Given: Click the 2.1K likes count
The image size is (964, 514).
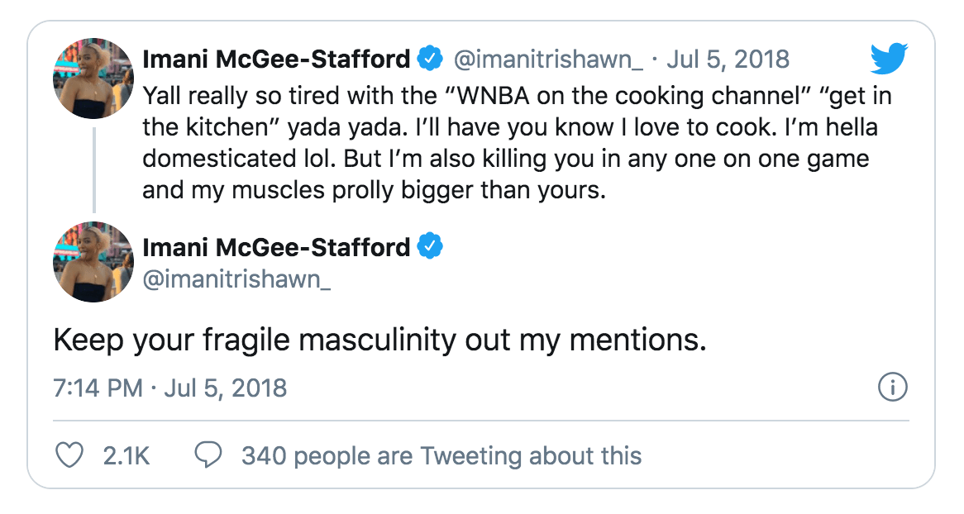Looking at the screenshot, I should [x=126, y=455].
